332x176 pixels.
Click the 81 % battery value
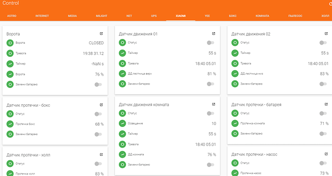212,74
